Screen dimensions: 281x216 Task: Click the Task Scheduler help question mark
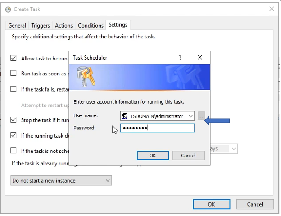coord(180,57)
